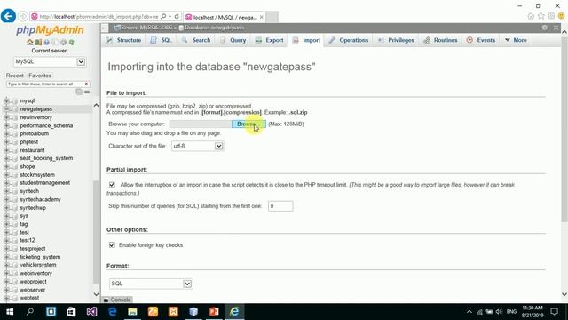Image resolution: width=568 pixels, height=320 pixels.
Task: Clear the database filter with the red X
Action: pos(86,84)
